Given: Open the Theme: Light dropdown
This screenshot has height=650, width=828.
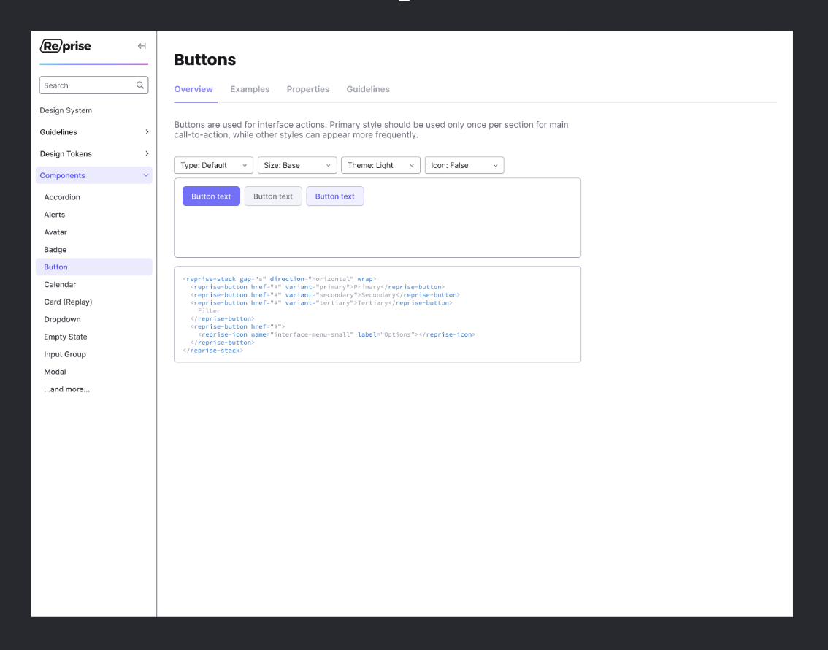Looking at the screenshot, I should tap(380, 165).
